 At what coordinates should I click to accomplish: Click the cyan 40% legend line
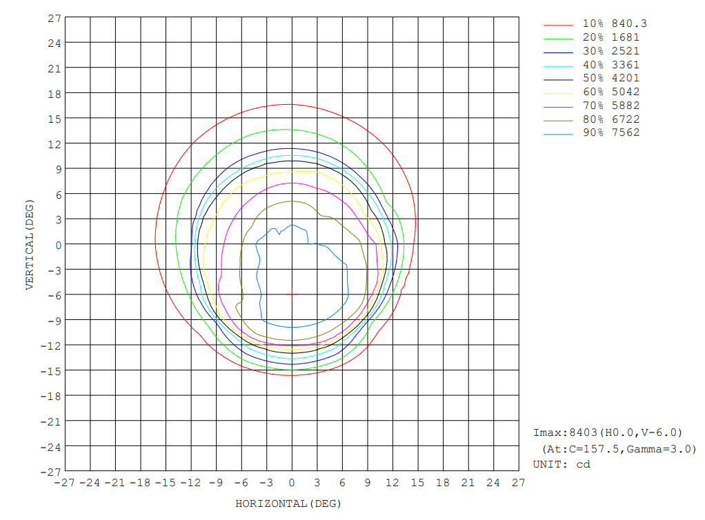coord(558,66)
